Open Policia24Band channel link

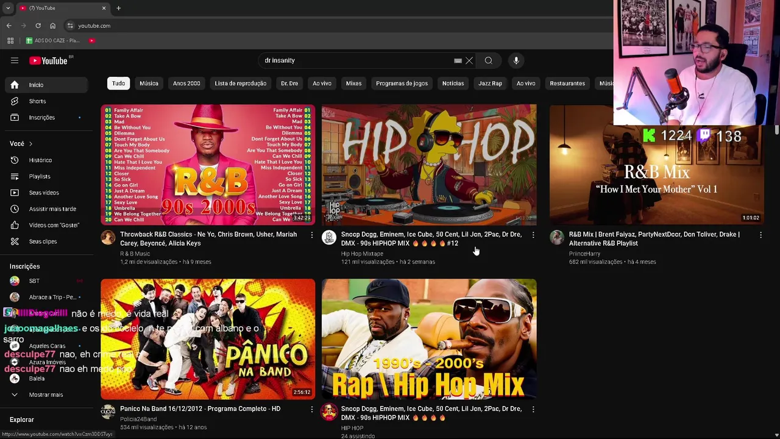138,419
